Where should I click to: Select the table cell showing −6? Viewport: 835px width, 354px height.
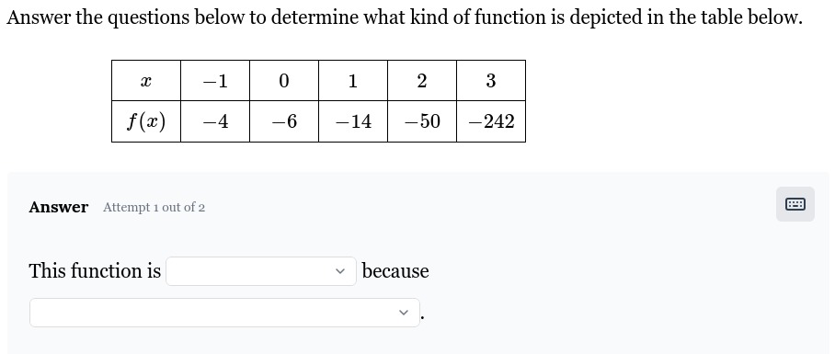[284, 121]
